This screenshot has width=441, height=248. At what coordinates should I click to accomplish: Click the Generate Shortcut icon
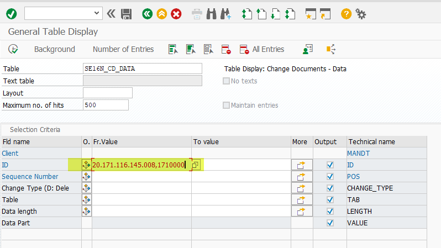click(x=326, y=14)
